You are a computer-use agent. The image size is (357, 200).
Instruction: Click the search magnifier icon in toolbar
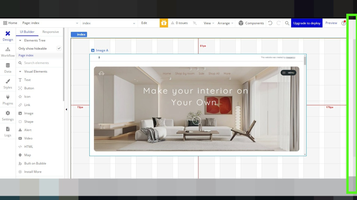[x=287, y=23]
